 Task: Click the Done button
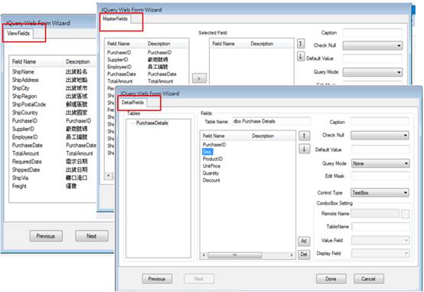(x=331, y=279)
